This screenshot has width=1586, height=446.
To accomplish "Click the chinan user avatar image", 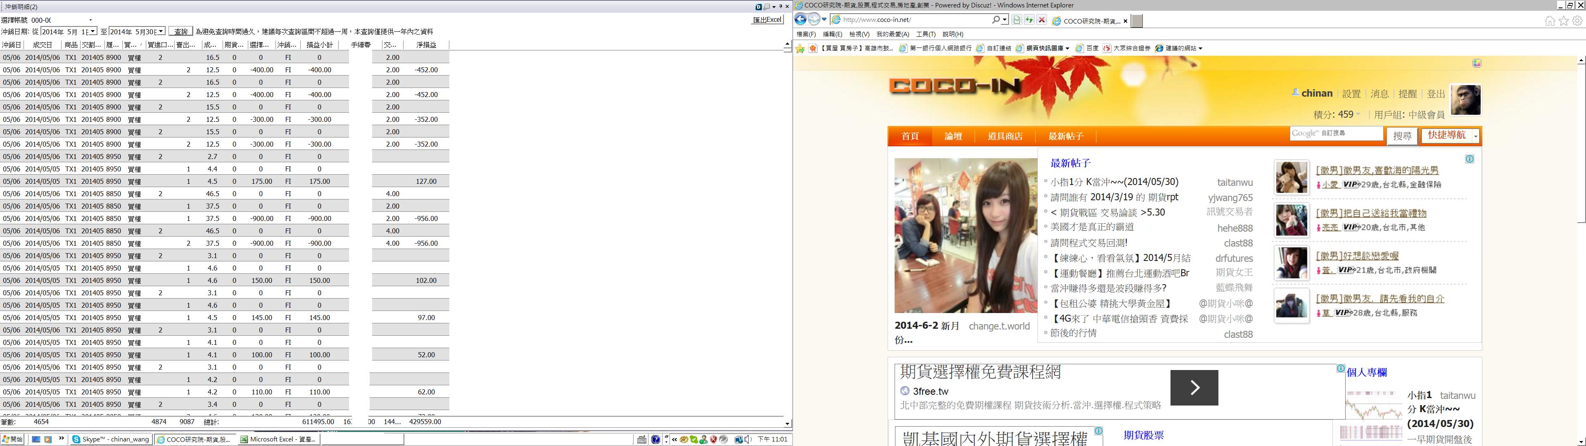I will pyautogui.click(x=1466, y=100).
